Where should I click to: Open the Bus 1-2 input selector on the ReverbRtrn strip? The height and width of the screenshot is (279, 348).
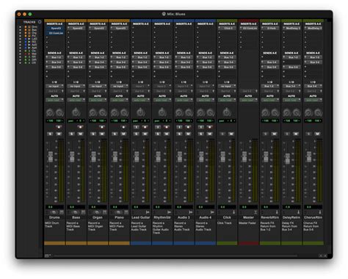pyautogui.click(x=270, y=87)
